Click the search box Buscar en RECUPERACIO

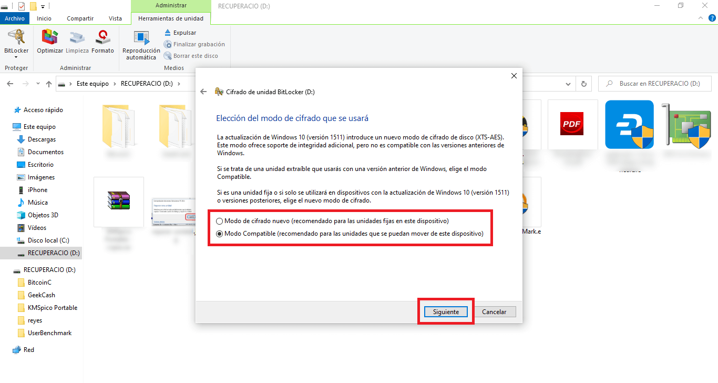click(x=655, y=84)
